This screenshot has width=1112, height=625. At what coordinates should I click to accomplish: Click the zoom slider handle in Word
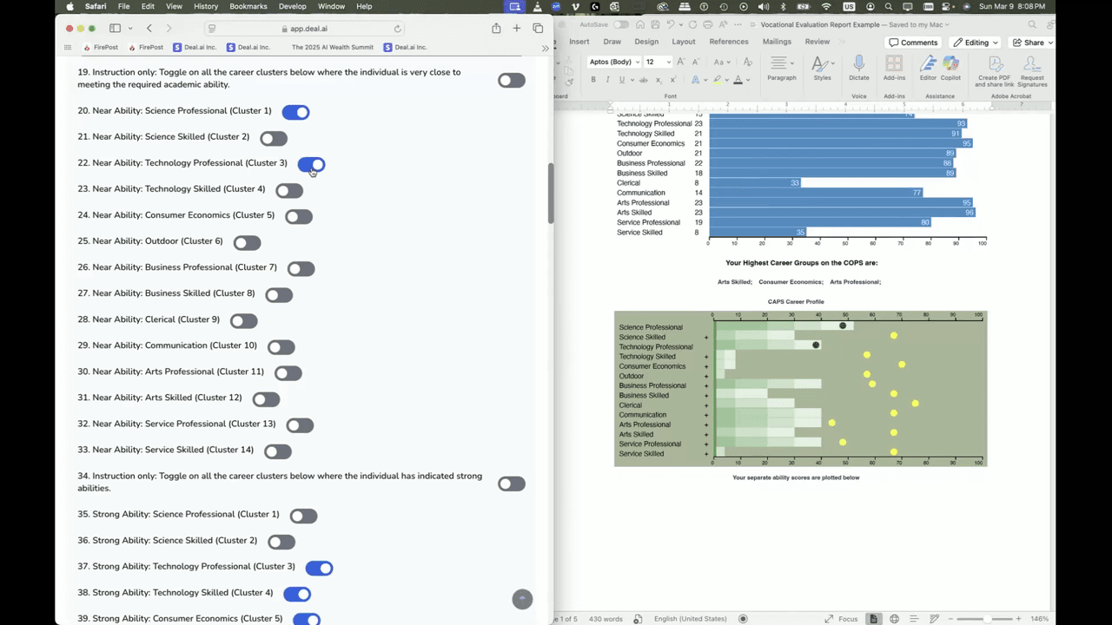[987, 619]
